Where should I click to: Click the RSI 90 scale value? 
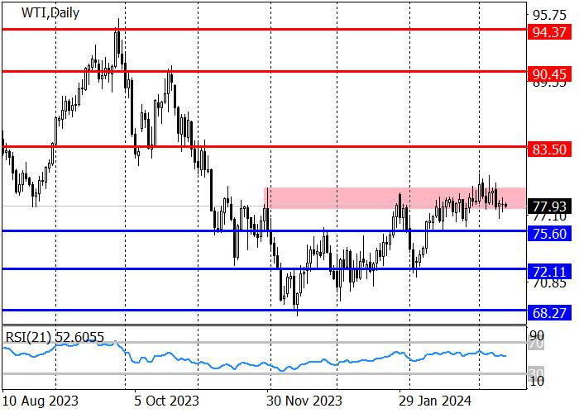[537, 335]
